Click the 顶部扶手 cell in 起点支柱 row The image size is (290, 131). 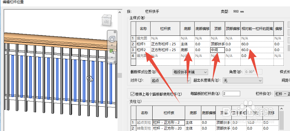223,122
